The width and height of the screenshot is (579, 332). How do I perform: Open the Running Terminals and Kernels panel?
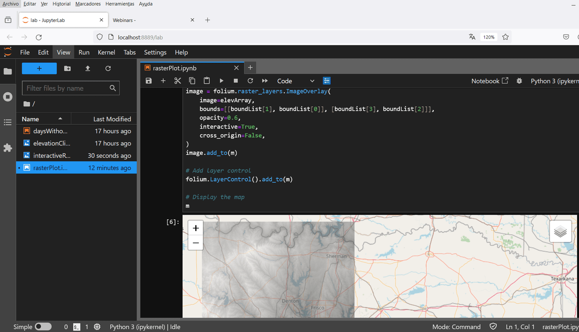[8, 97]
